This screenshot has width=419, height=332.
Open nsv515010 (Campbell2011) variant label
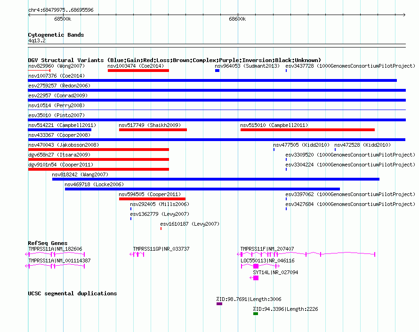tap(274, 125)
